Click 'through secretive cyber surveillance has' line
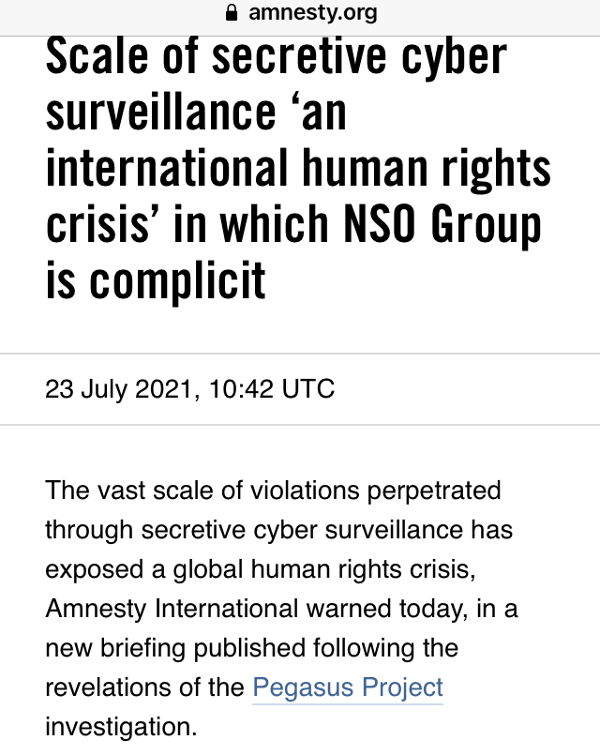The height and width of the screenshot is (755, 600). (279, 530)
